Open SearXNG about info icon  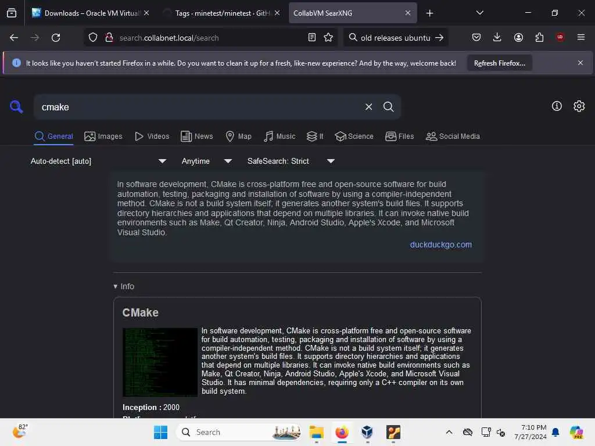(557, 106)
